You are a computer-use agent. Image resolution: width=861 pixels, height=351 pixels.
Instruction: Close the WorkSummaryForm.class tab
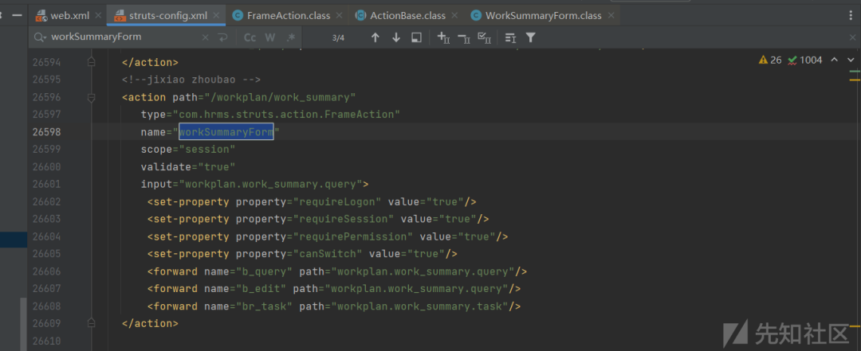click(610, 16)
